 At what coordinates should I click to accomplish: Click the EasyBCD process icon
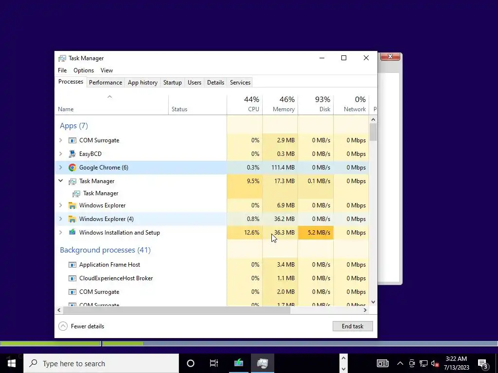click(x=72, y=154)
